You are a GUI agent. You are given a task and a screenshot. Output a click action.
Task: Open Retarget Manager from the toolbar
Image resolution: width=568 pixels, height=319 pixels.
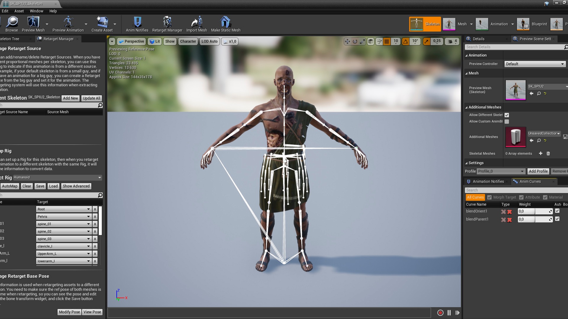click(x=167, y=24)
